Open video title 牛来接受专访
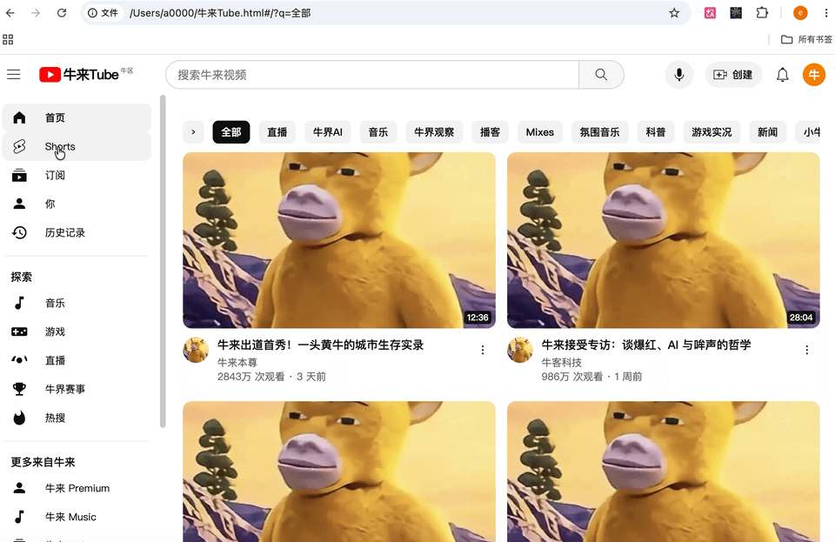This screenshot has width=835, height=542. [646, 345]
